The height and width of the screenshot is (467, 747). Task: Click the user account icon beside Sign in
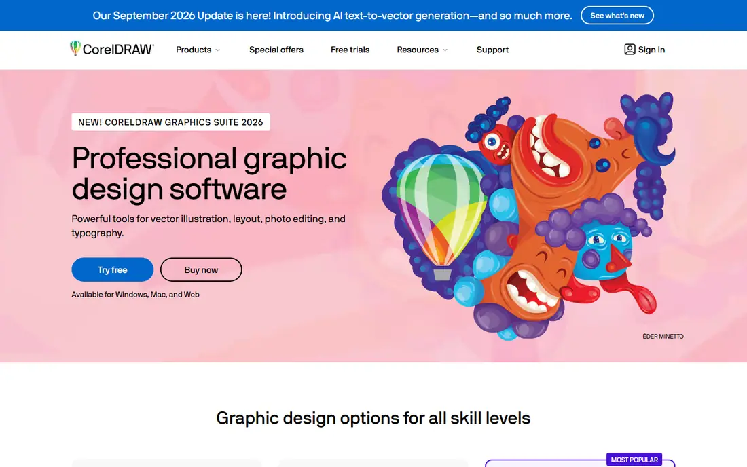point(630,50)
